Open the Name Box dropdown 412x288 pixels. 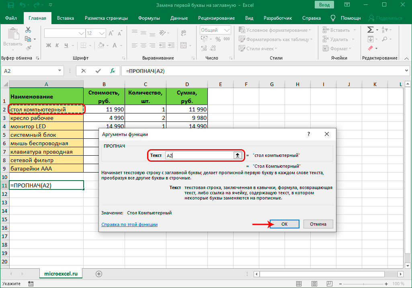point(60,71)
